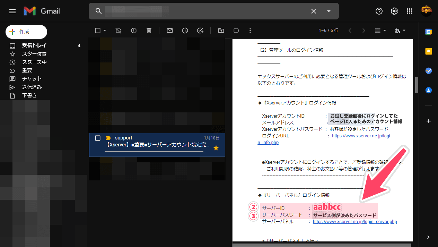Clear the search with the X icon

[314, 11]
